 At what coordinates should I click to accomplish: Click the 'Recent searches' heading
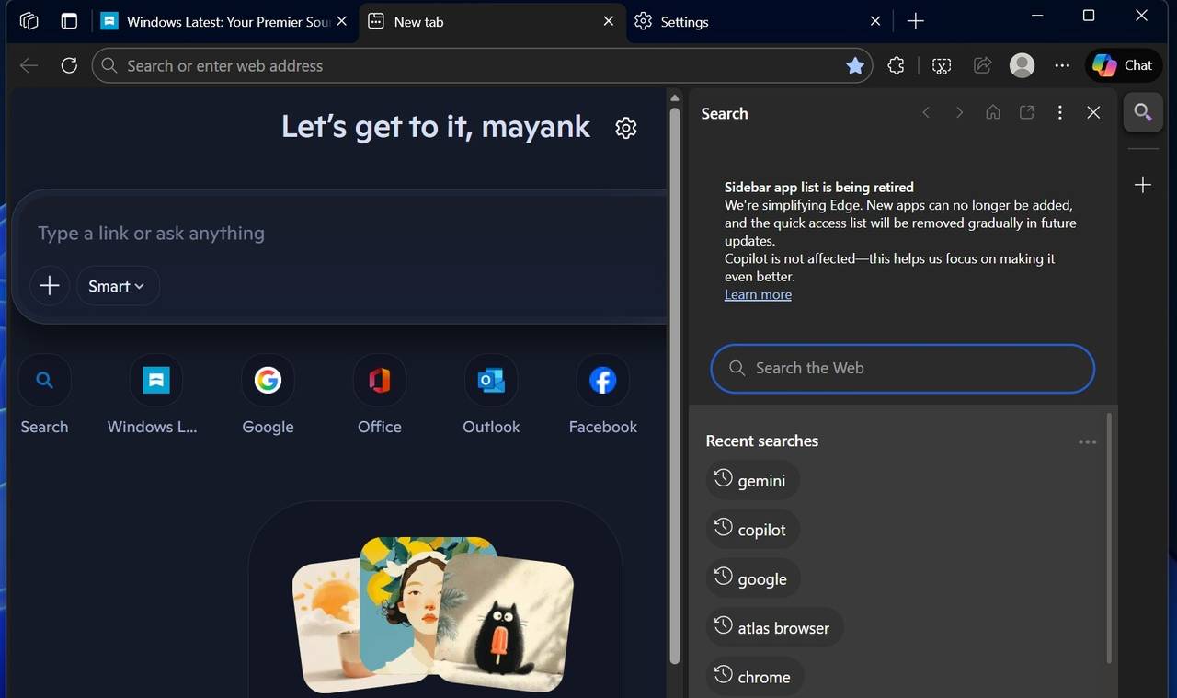[761, 441]
